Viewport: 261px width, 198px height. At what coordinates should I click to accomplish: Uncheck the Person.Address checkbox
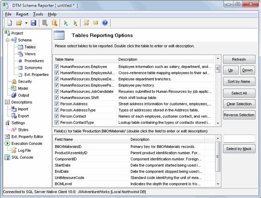(57, 104)
